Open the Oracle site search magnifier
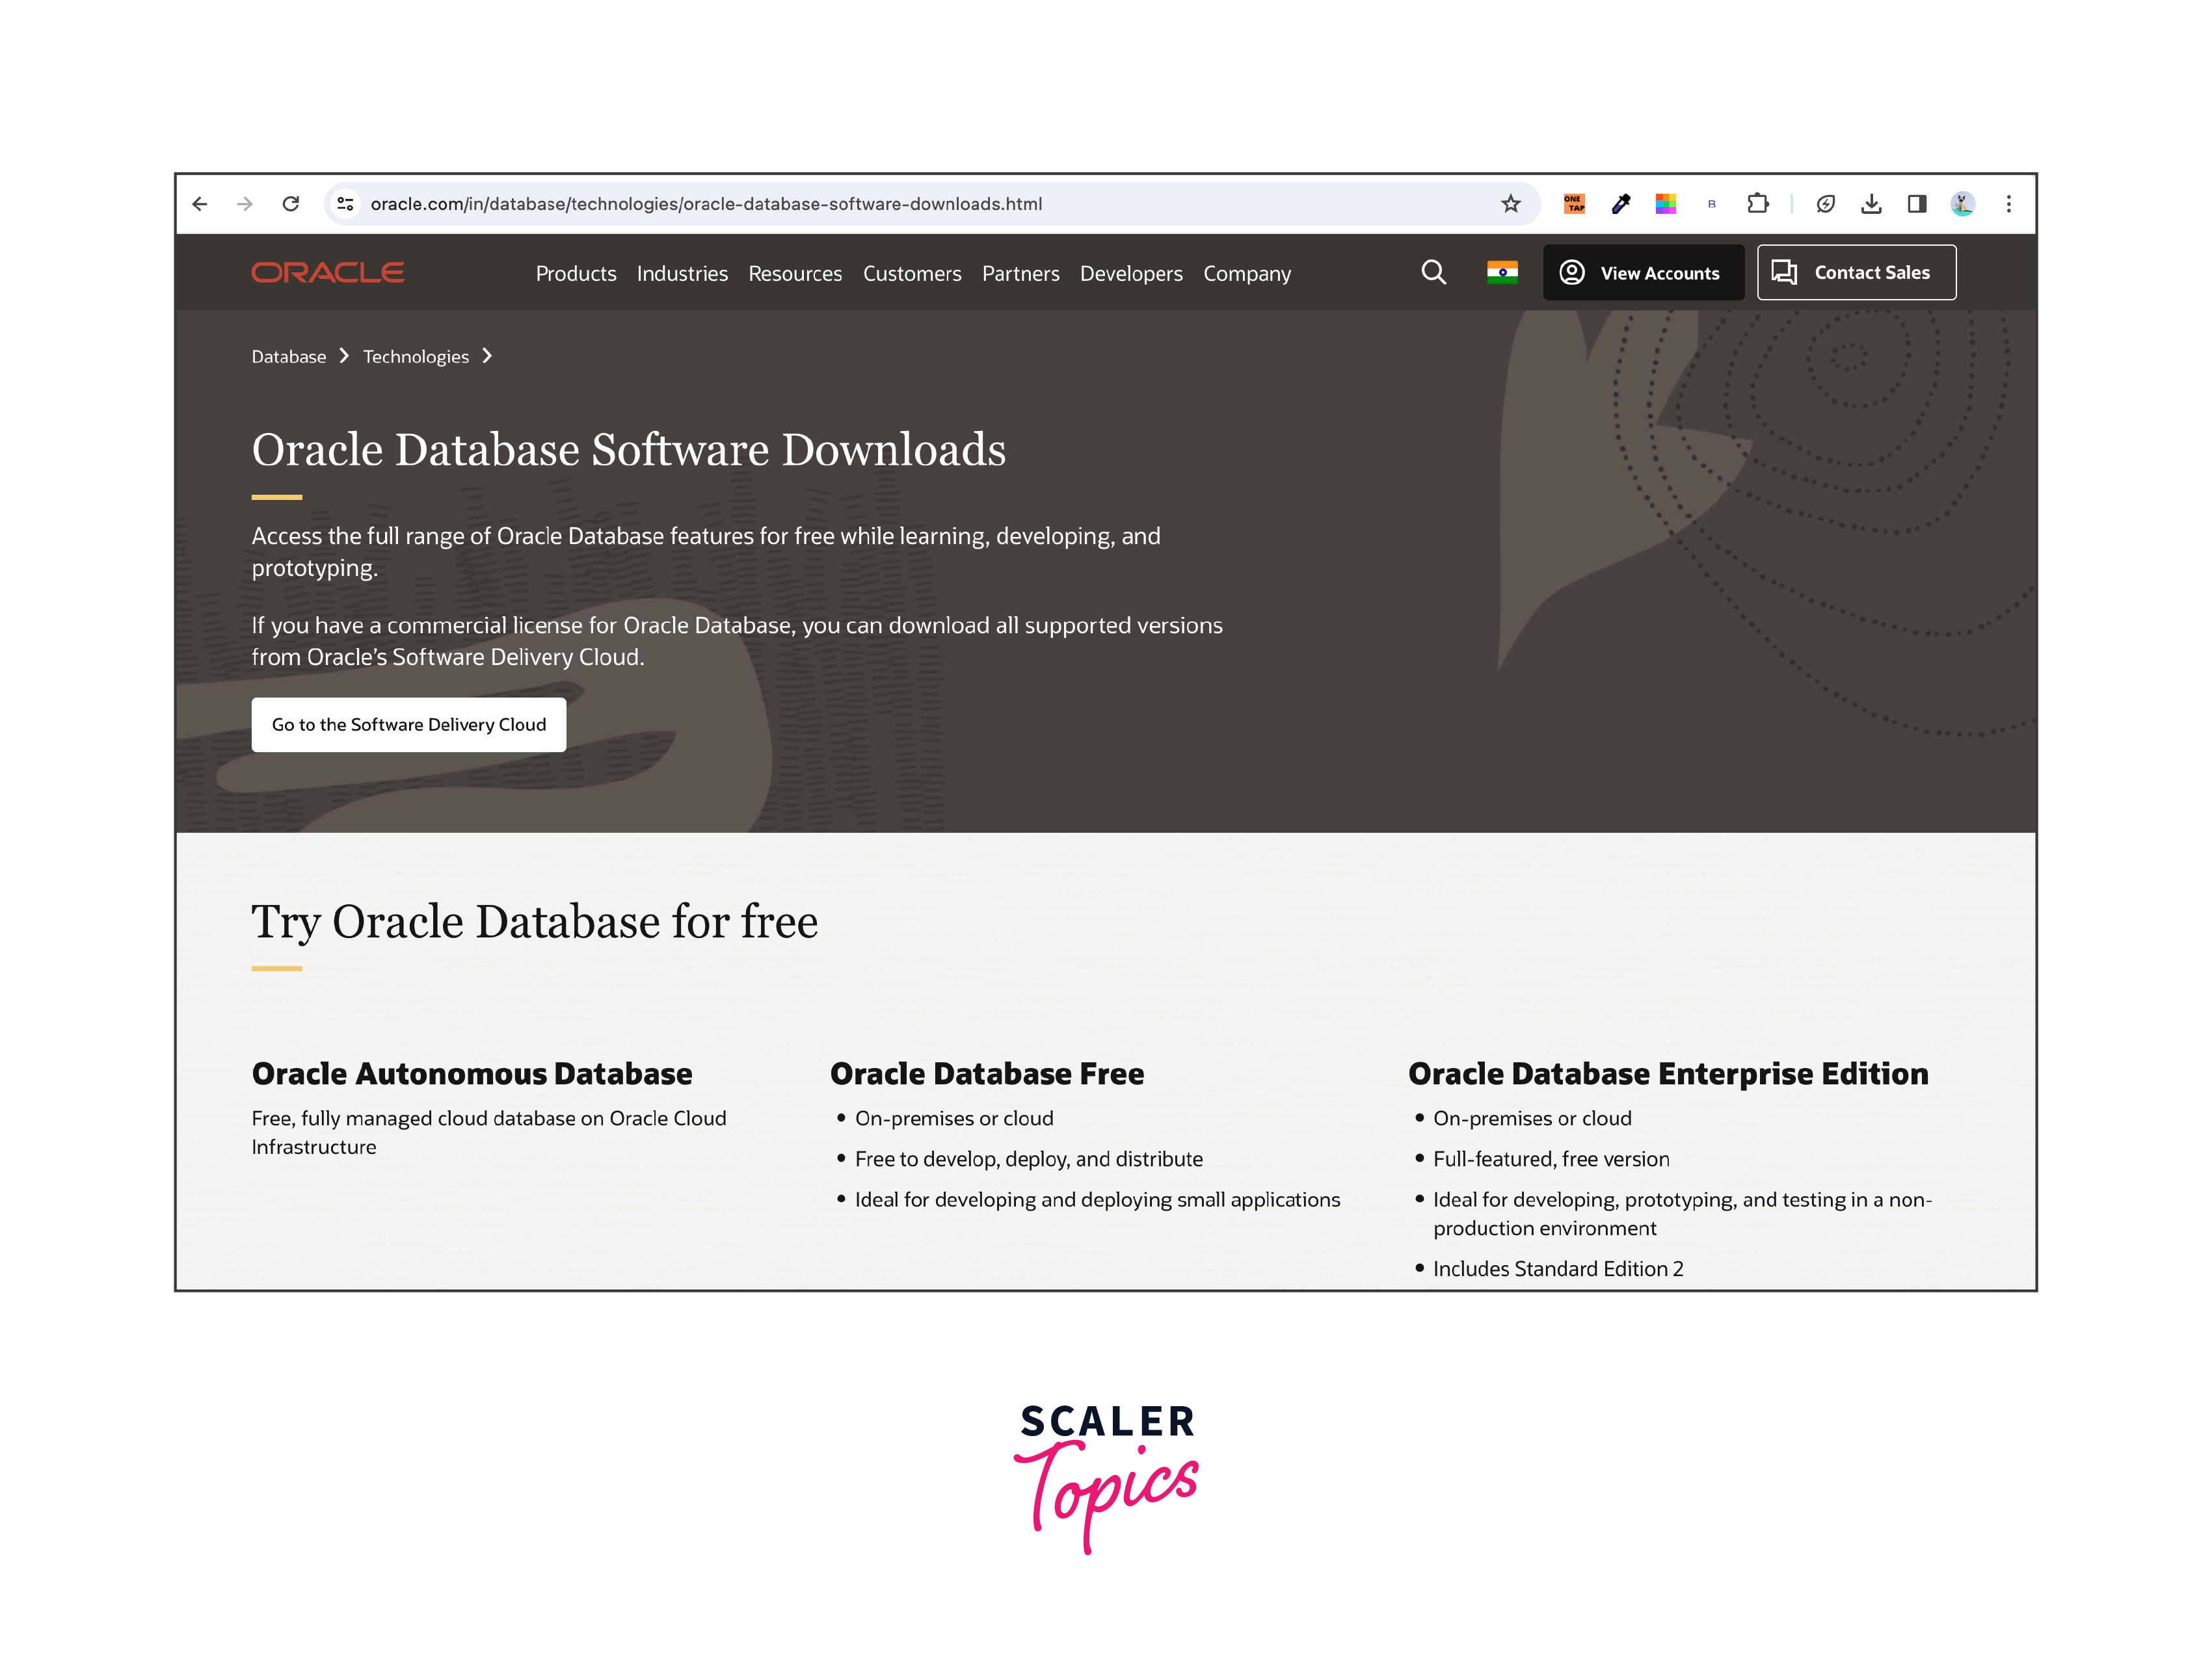This screenshot has width=2212, height=1674. (1433, 273)
